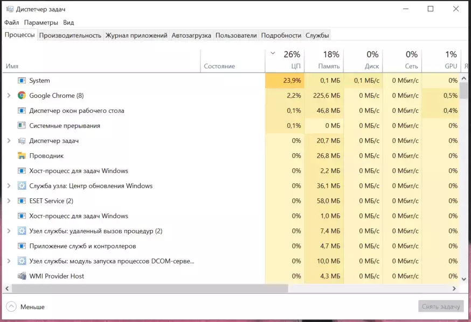Image resolution: width=471 pixels, height=322 pixels.
Task: Sort by the Диск column header
Action: [363, 61]
